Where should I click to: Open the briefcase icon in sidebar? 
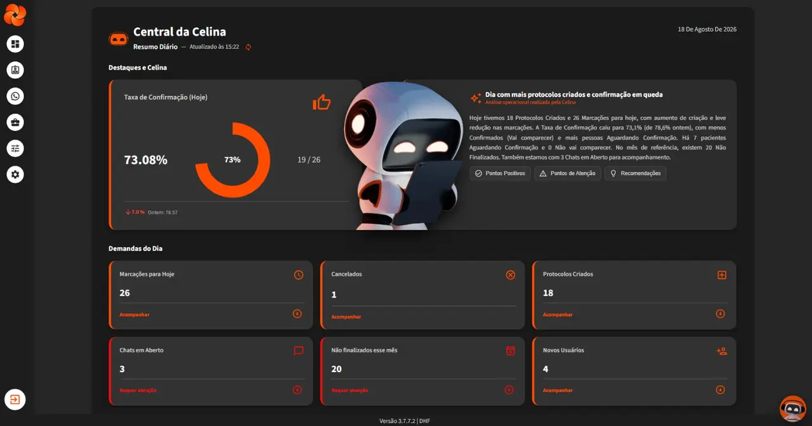[15, 122]
